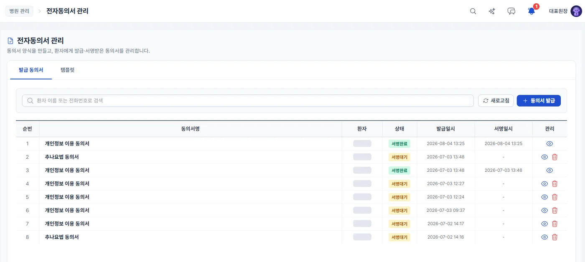Switch to the 템플릿 tab
The image size is (585, 262).
(x=67, y=70)
